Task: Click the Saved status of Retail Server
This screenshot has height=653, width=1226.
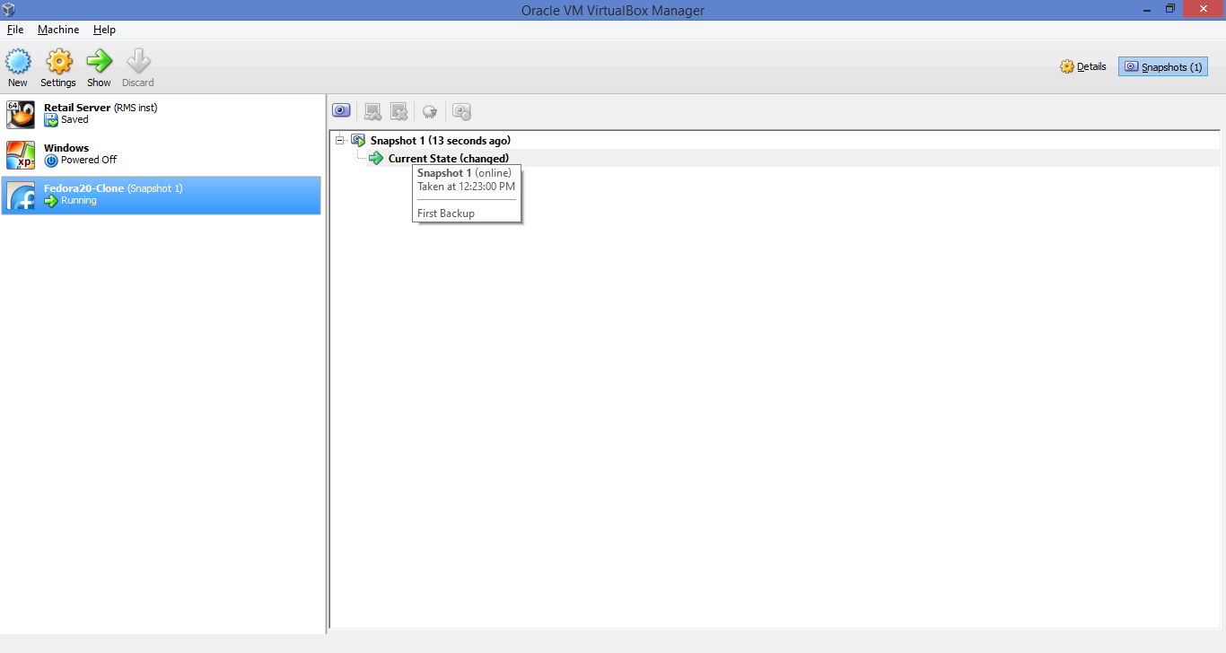Action: (74, 119)
